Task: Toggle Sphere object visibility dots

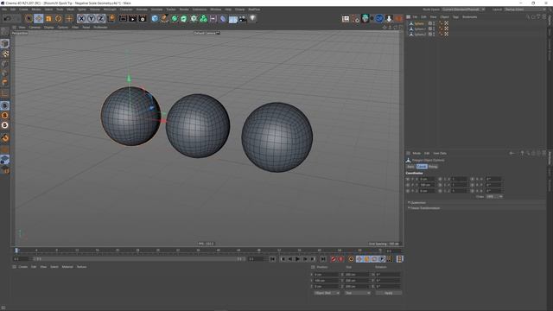Action: coord(434,23)
